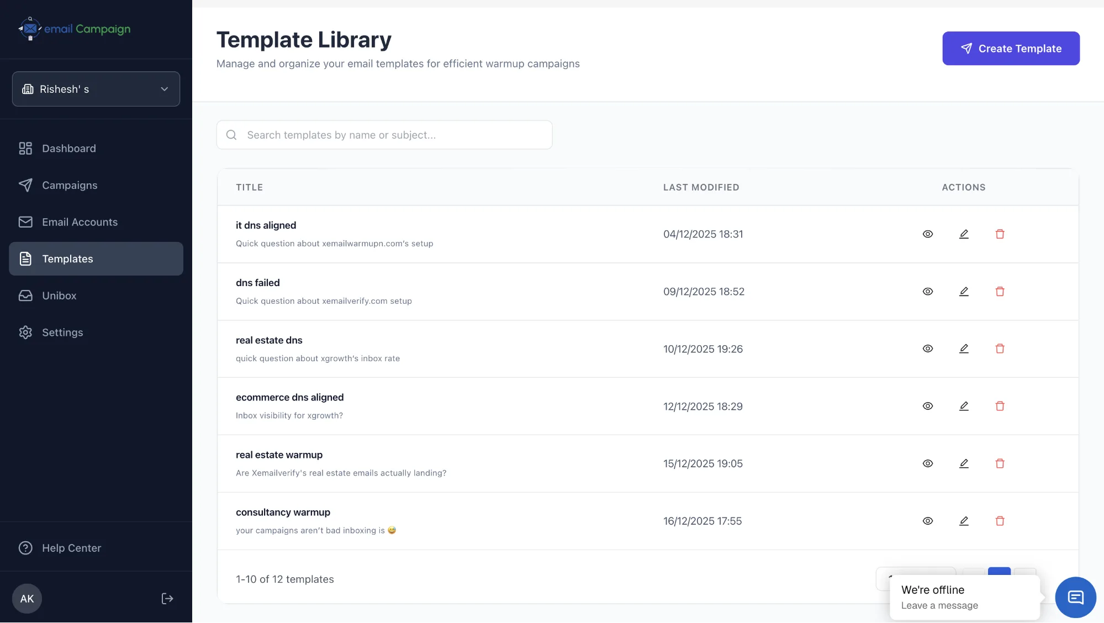The image size is (1104, 623).
Task: Click the date 15/12/2025 19:05
Action: tap(702, 463)
